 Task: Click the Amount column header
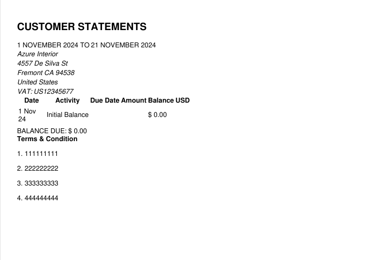pos(134,101)
